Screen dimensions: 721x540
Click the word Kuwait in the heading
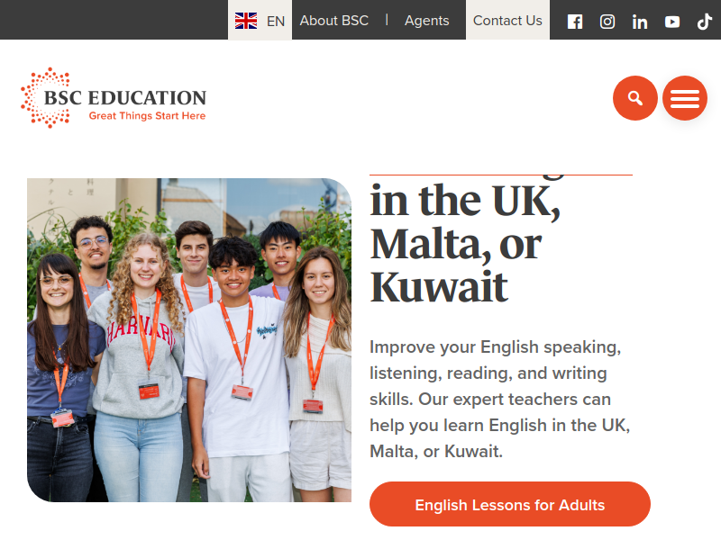tap(439, 287)
